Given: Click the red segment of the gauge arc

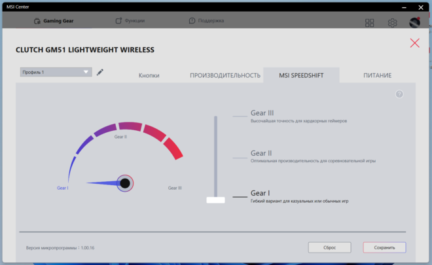Looking at the screenshot, I should click(x=174, y=149).
